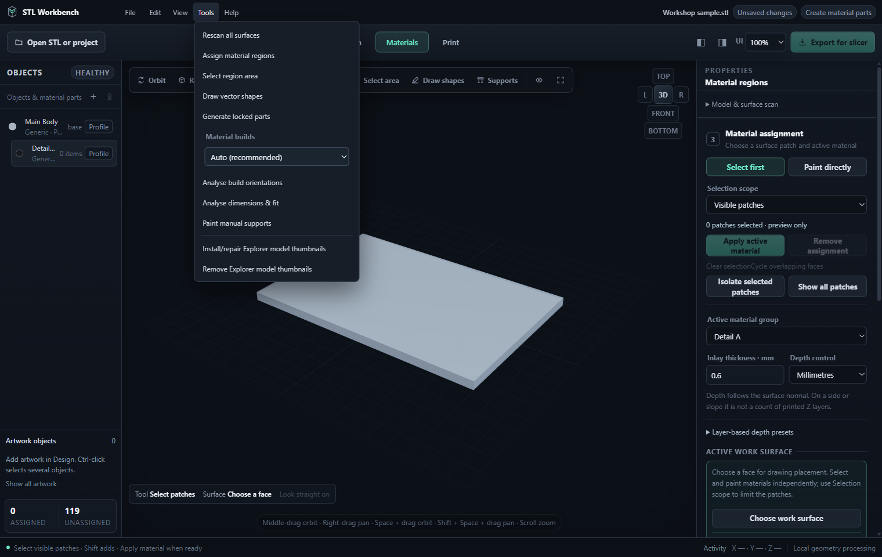The height and width of the screenshot is (557, 882).
Task: Delete selected object with trash icon
Action: tap(110, 97)
